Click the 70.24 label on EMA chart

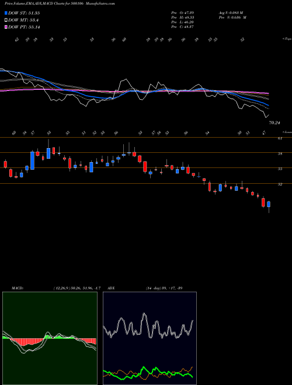pos(274,123)
